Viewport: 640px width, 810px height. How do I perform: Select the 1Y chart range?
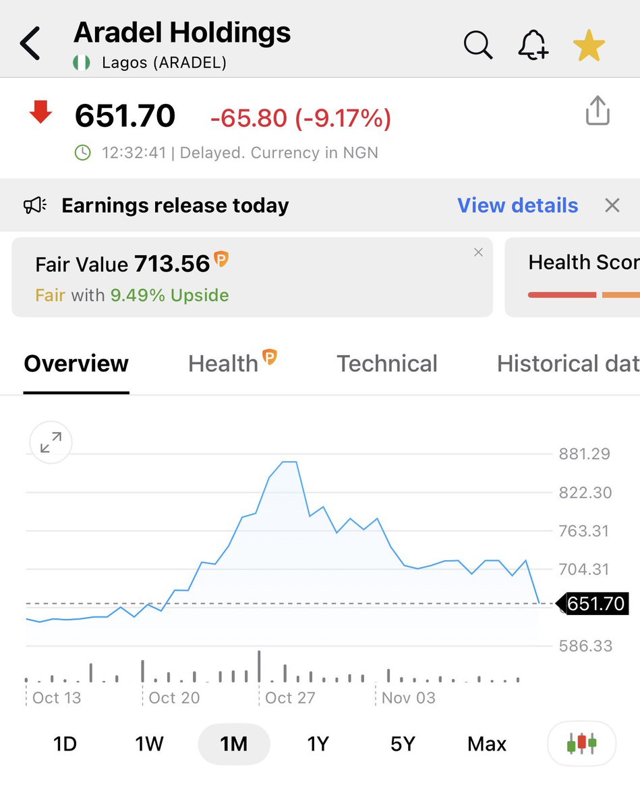(318, 744)
